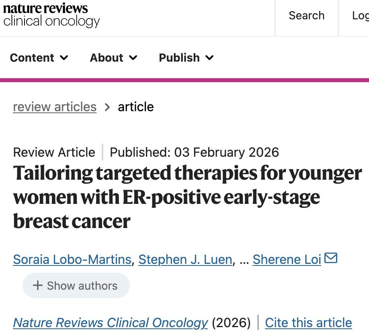Click the partially visible Log in link

click(x=360, y=16)
